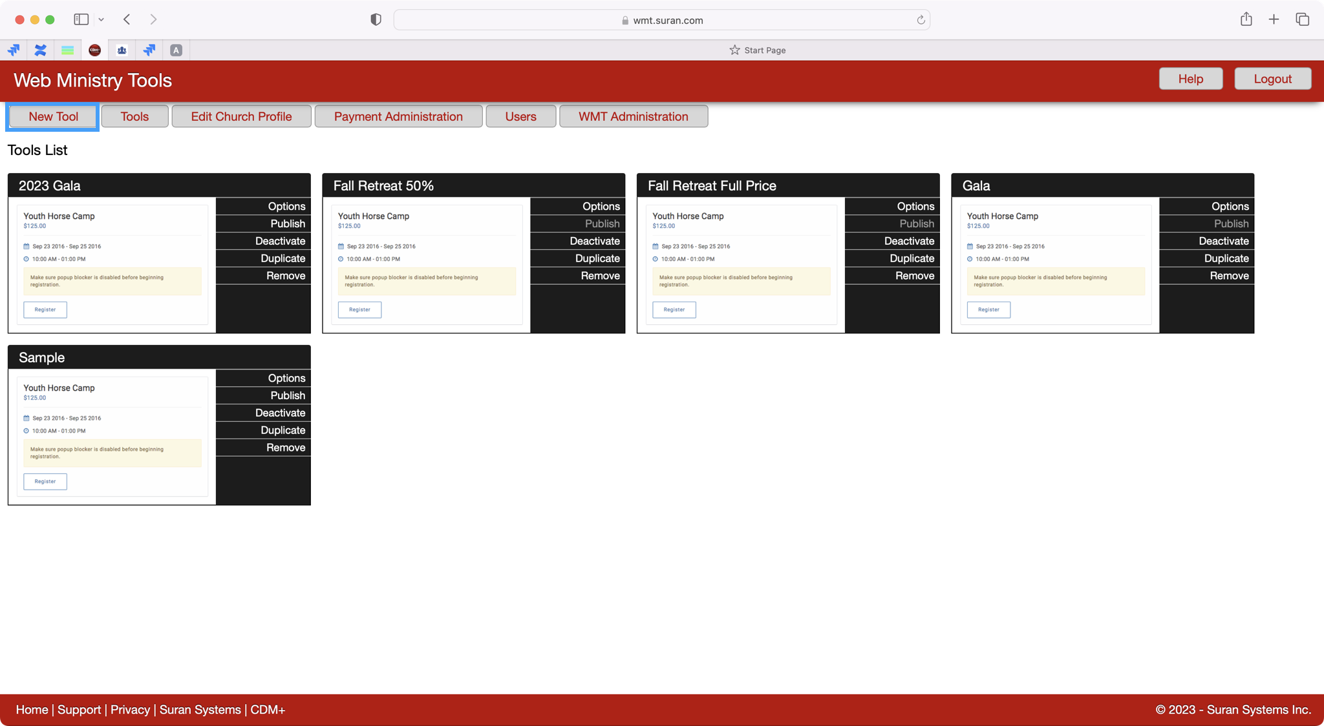Click the browser back arrow
The width and height of the screenshot is (1324, 726).
(127, 19)
